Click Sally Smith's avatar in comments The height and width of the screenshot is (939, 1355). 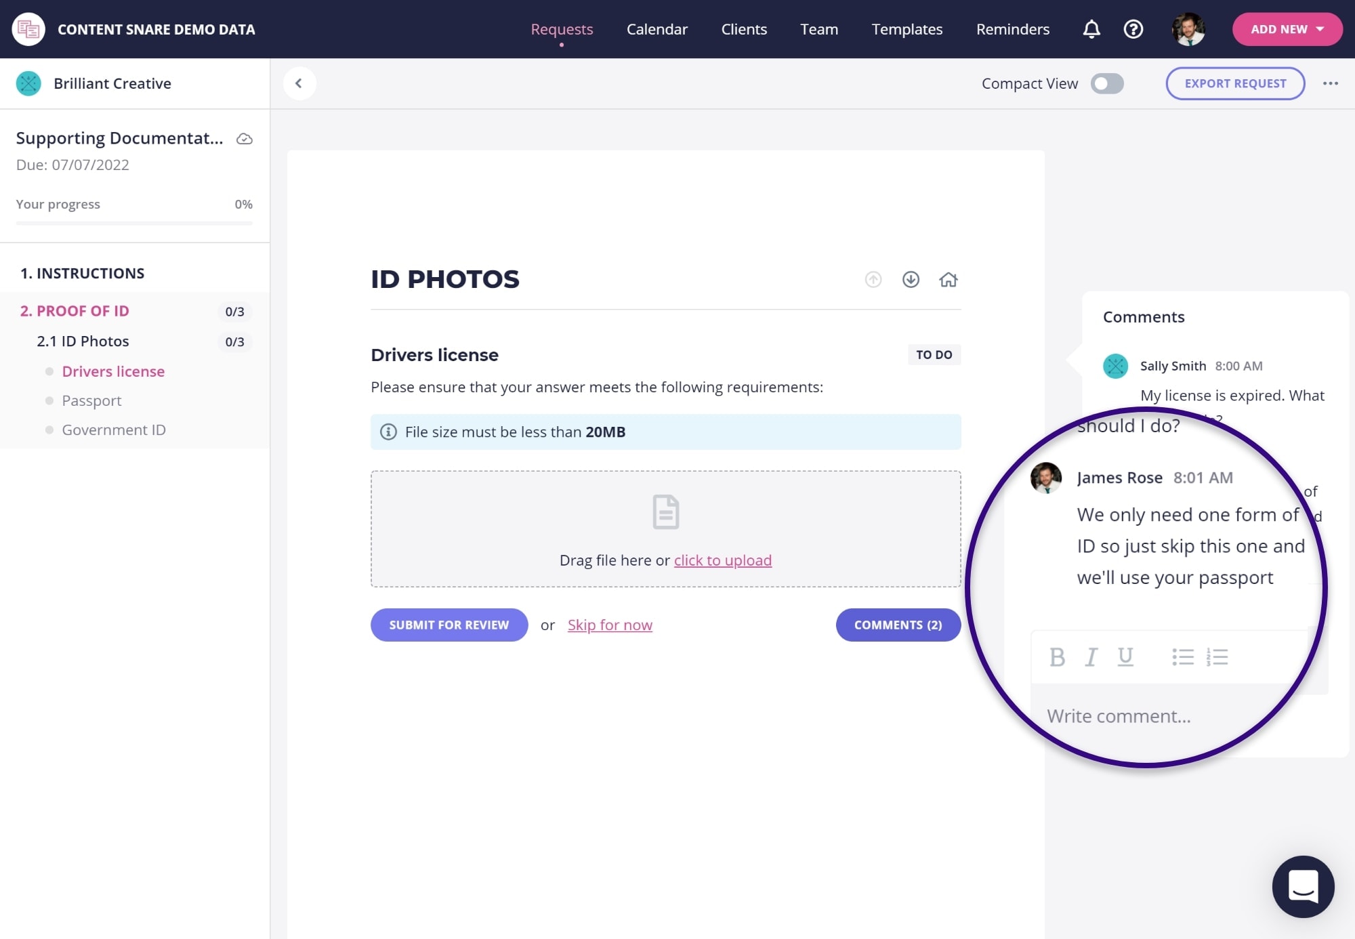click(1115, 366)
